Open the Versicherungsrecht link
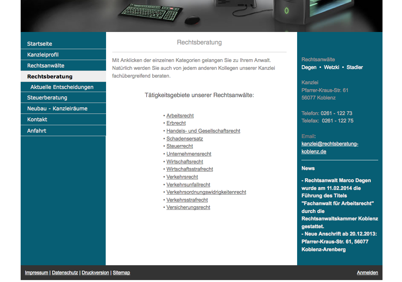Viewport: 402px width, 282px height. click(188, 208)
